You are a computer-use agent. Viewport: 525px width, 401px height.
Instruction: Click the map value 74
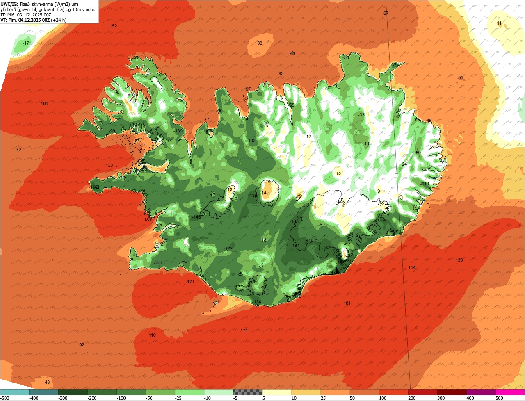396,65
